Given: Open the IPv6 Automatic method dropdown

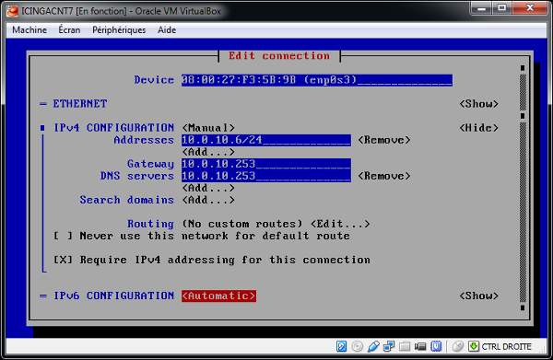Looking at the screenshot, I should click(219, 296).
